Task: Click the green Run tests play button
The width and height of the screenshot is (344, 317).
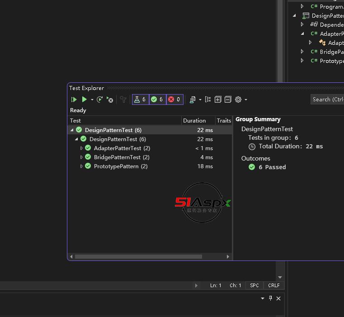Action: click(84, 99)
